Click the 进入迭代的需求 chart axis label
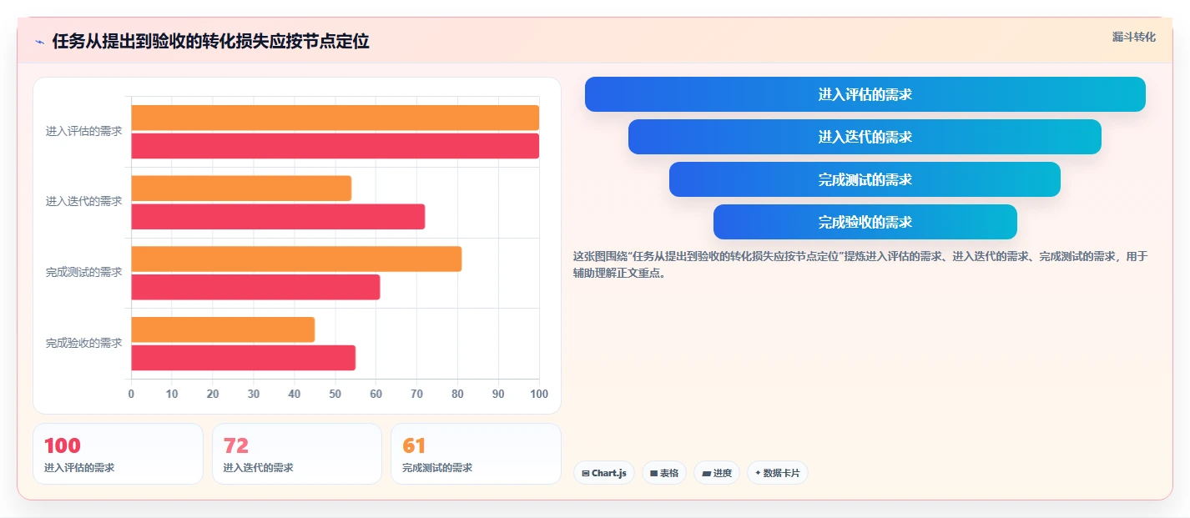Viewport: 1190px width, 518px height. click(x=83, y=202)
